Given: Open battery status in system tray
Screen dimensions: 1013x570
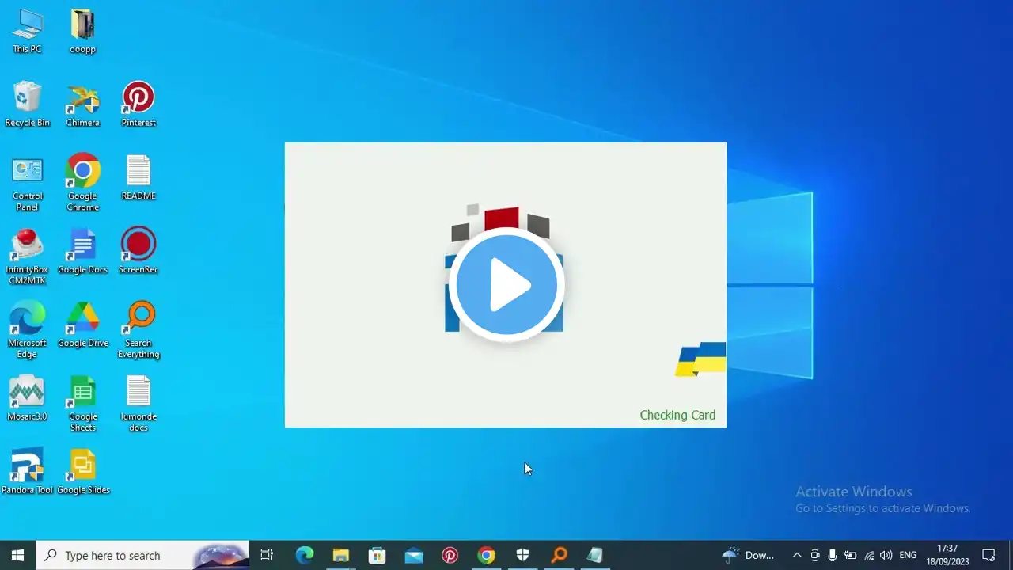Looking at the screenshot, I should (851, 555).
